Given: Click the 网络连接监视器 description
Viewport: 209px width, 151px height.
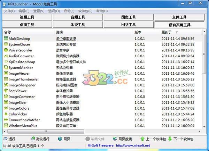Looking at the screenshot, I should 68,120.
